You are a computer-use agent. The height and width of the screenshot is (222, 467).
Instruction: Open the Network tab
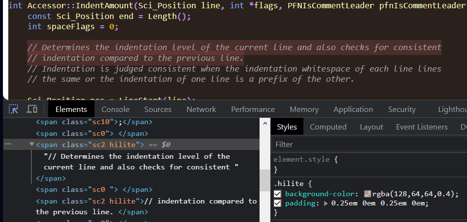(201, 110)
